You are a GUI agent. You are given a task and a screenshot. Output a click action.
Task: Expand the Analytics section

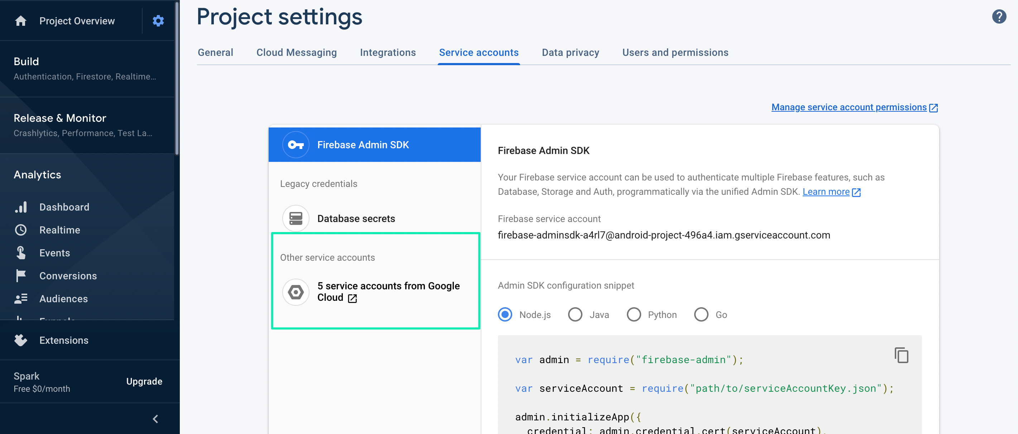click(x=37, y=174)
